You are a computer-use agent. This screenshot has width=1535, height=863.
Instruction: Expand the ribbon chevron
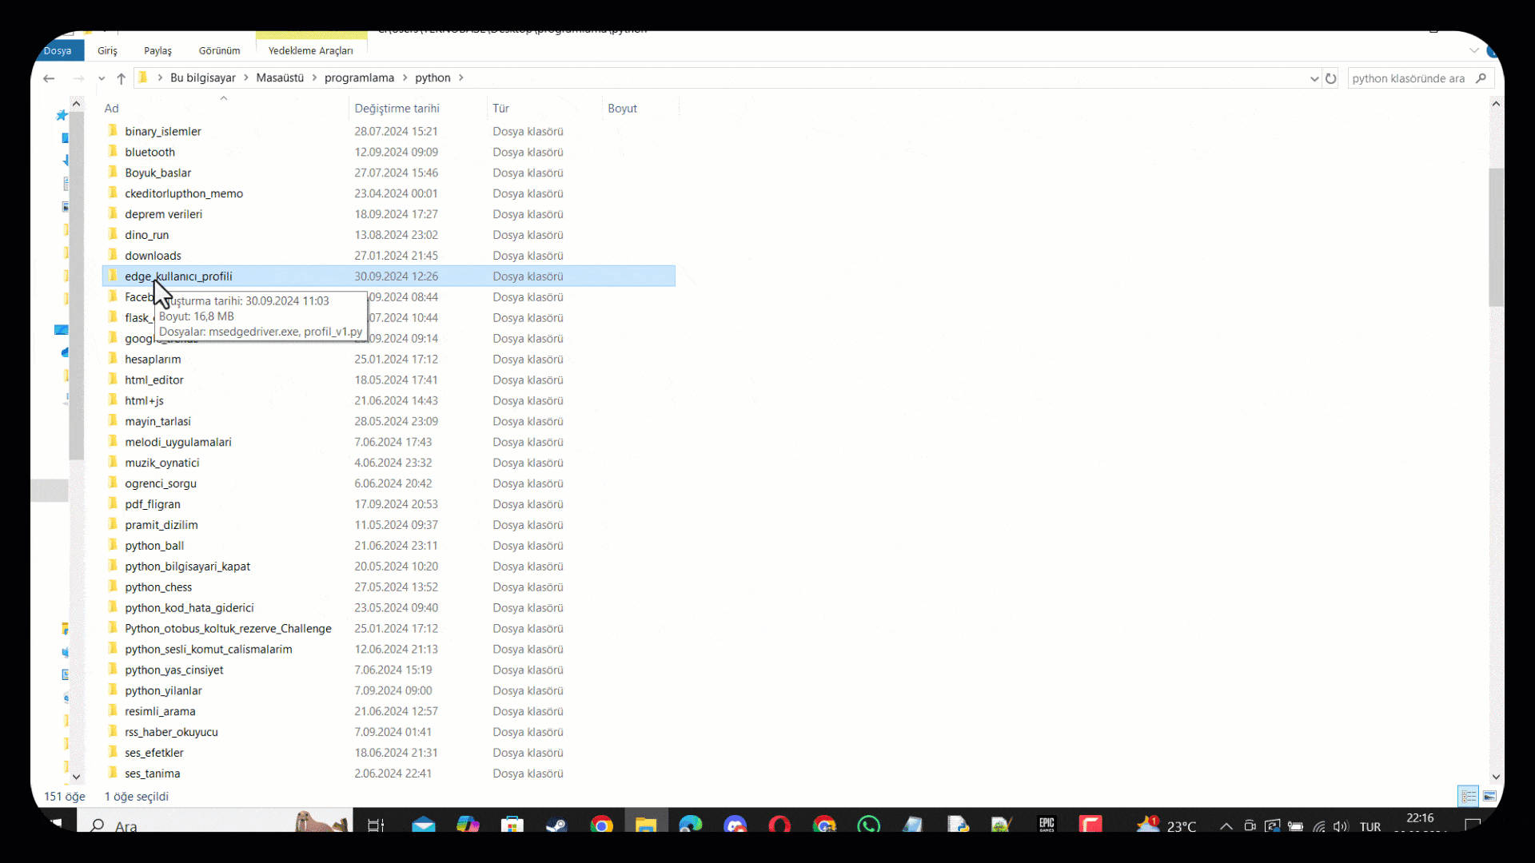[1473, 50]
